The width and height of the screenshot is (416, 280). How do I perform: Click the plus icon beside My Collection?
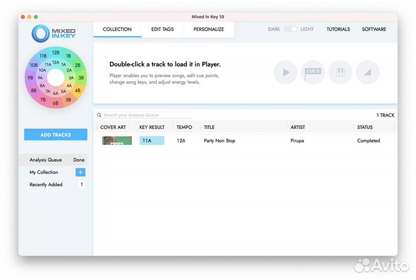[80, 172]
